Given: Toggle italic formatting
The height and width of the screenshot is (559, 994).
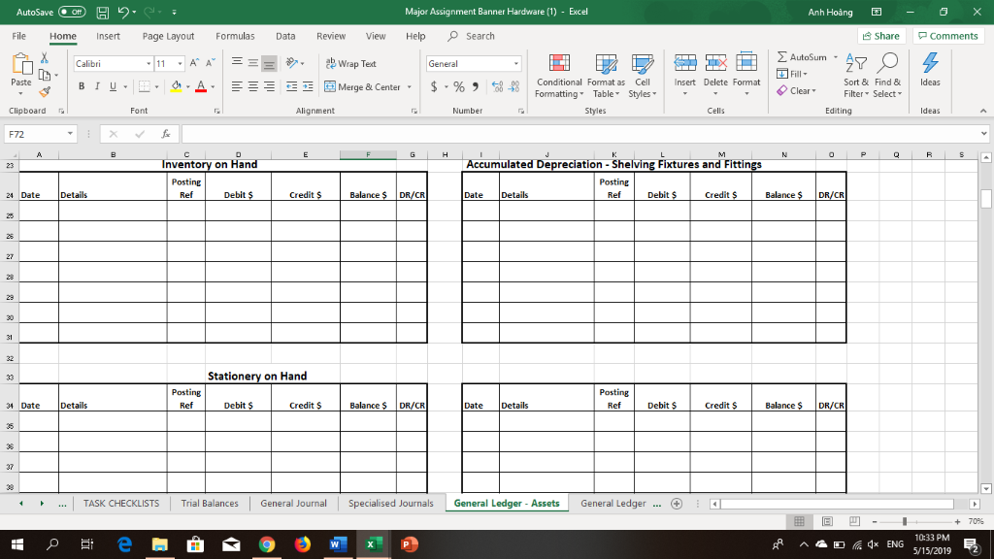Looking at the screenshot, I should 97,86.
